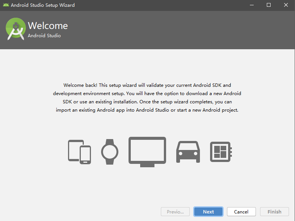Click the phone and tablet icon
Viewport: 295px width, 221px height.
pos(79,152)
